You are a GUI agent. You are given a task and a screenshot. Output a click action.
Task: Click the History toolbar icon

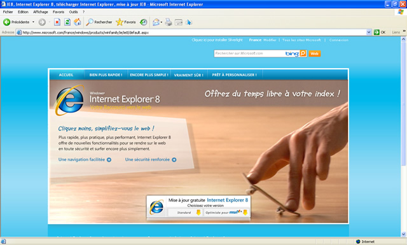[x=144, y=22]
